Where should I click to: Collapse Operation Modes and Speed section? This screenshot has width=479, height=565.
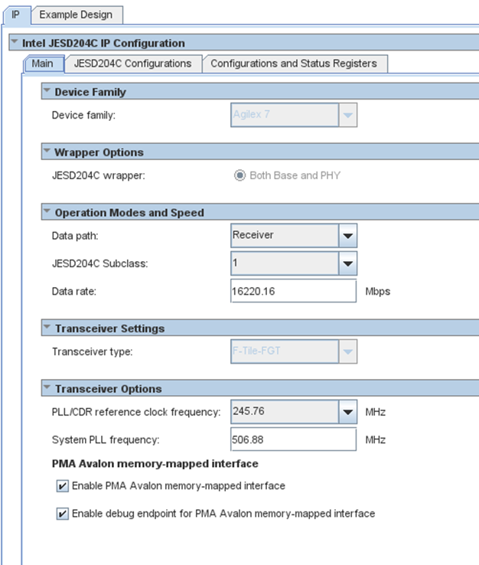click(48, 212)
